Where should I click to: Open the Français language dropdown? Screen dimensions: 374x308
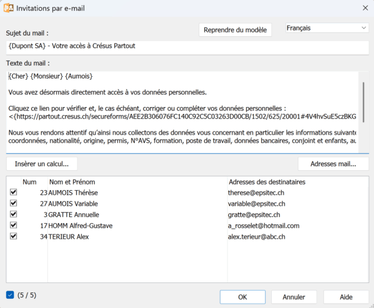point(327,28)
